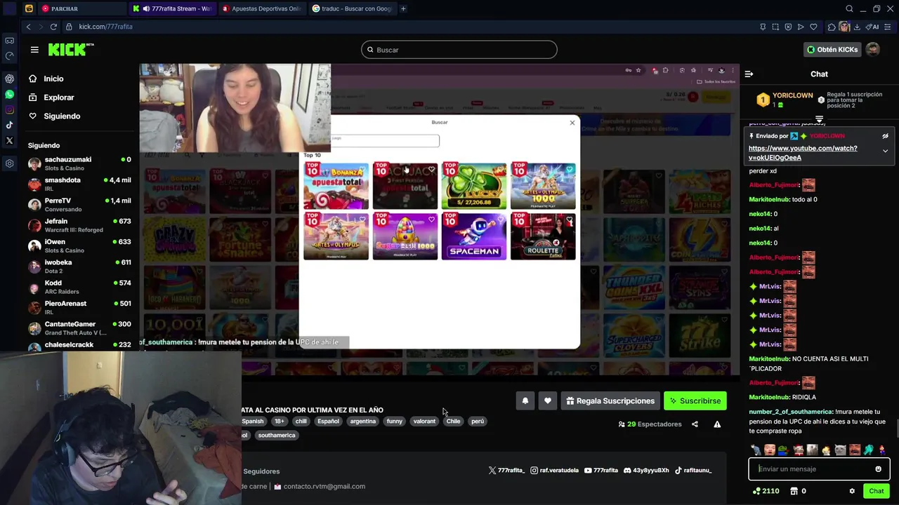Open the emoji picker in chat
Viewport: 899px width, 505px height.
click(x=878, y=469)
